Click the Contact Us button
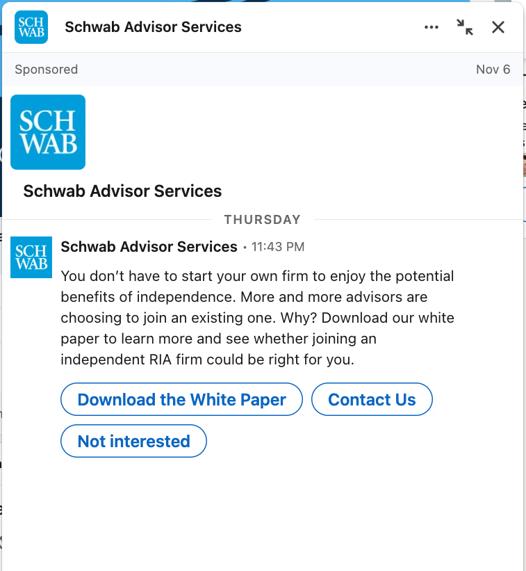 point(372,399)
